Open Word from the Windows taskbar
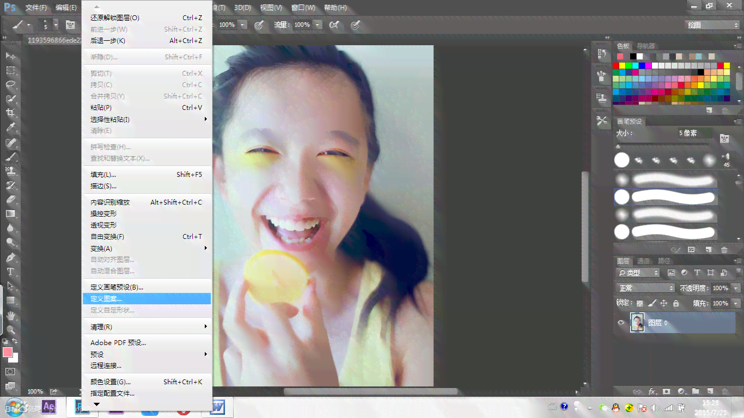 click(x=216, y=407)
